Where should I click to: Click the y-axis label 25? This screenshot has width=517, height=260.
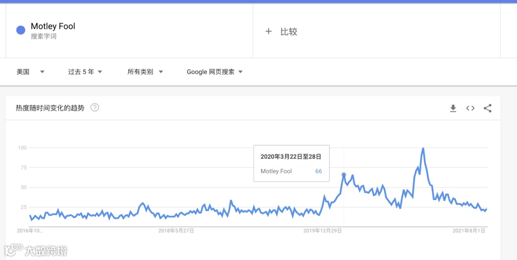coord(23,207)
